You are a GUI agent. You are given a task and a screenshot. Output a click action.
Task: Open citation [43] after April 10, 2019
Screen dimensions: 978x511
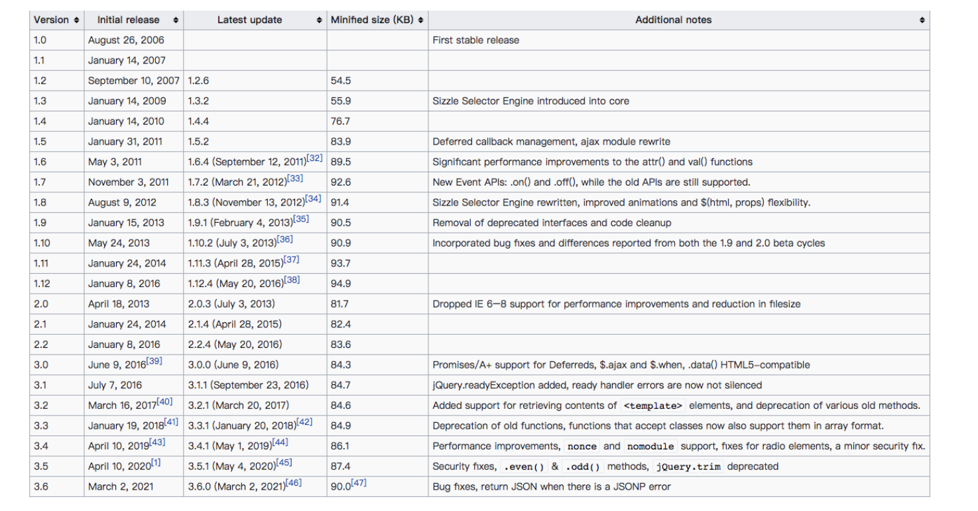157,443
